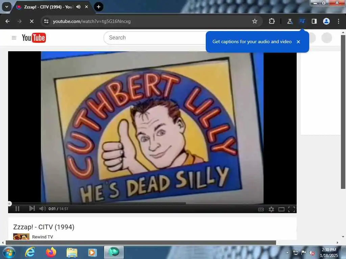
Task: Mute the tab via speaker icon
Action: 78,7
